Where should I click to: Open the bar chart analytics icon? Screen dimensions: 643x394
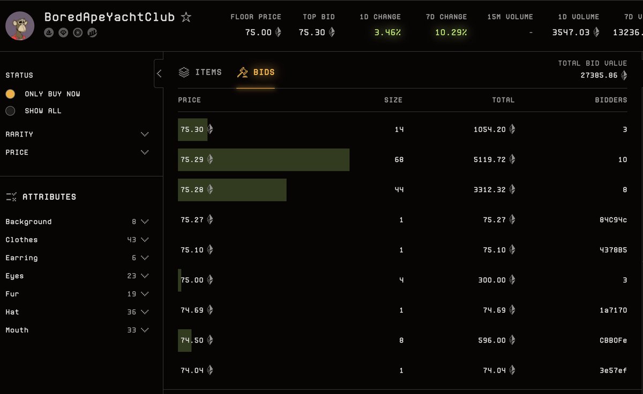92,33
